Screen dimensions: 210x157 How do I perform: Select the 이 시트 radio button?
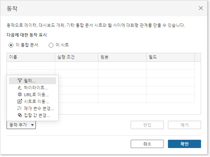click(x=51, y=45)
